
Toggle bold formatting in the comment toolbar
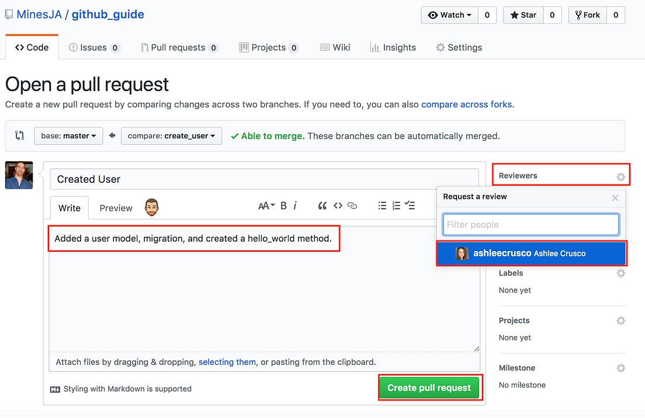point(283,205)
